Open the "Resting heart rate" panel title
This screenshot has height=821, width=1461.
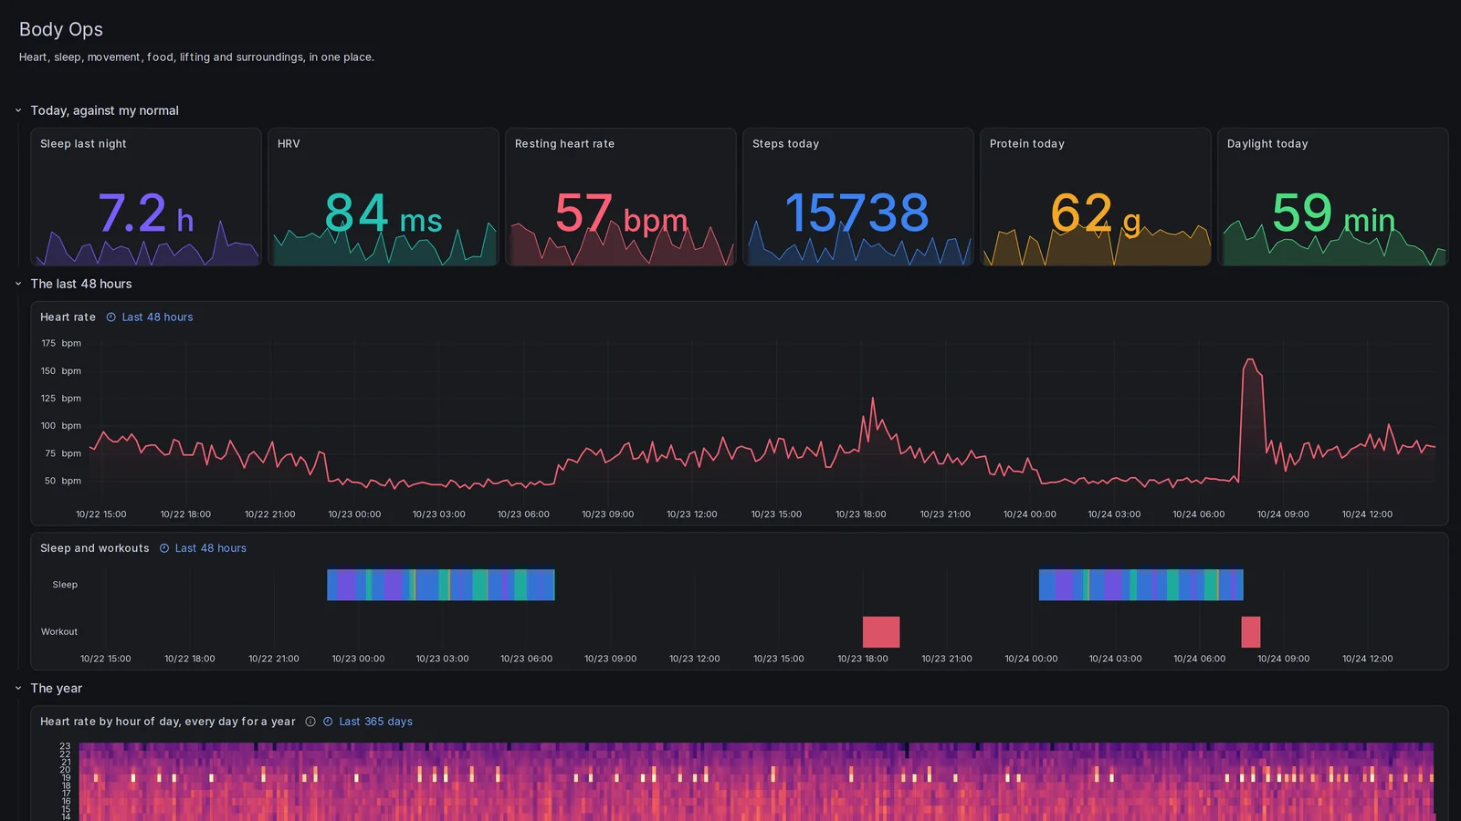click(x=564, y=144)
